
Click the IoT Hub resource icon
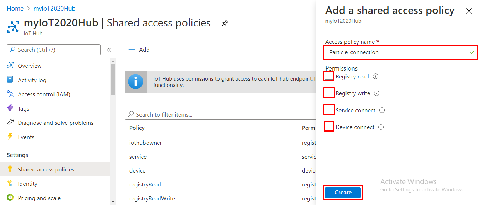pyautogui.click(x=13, y=27)
